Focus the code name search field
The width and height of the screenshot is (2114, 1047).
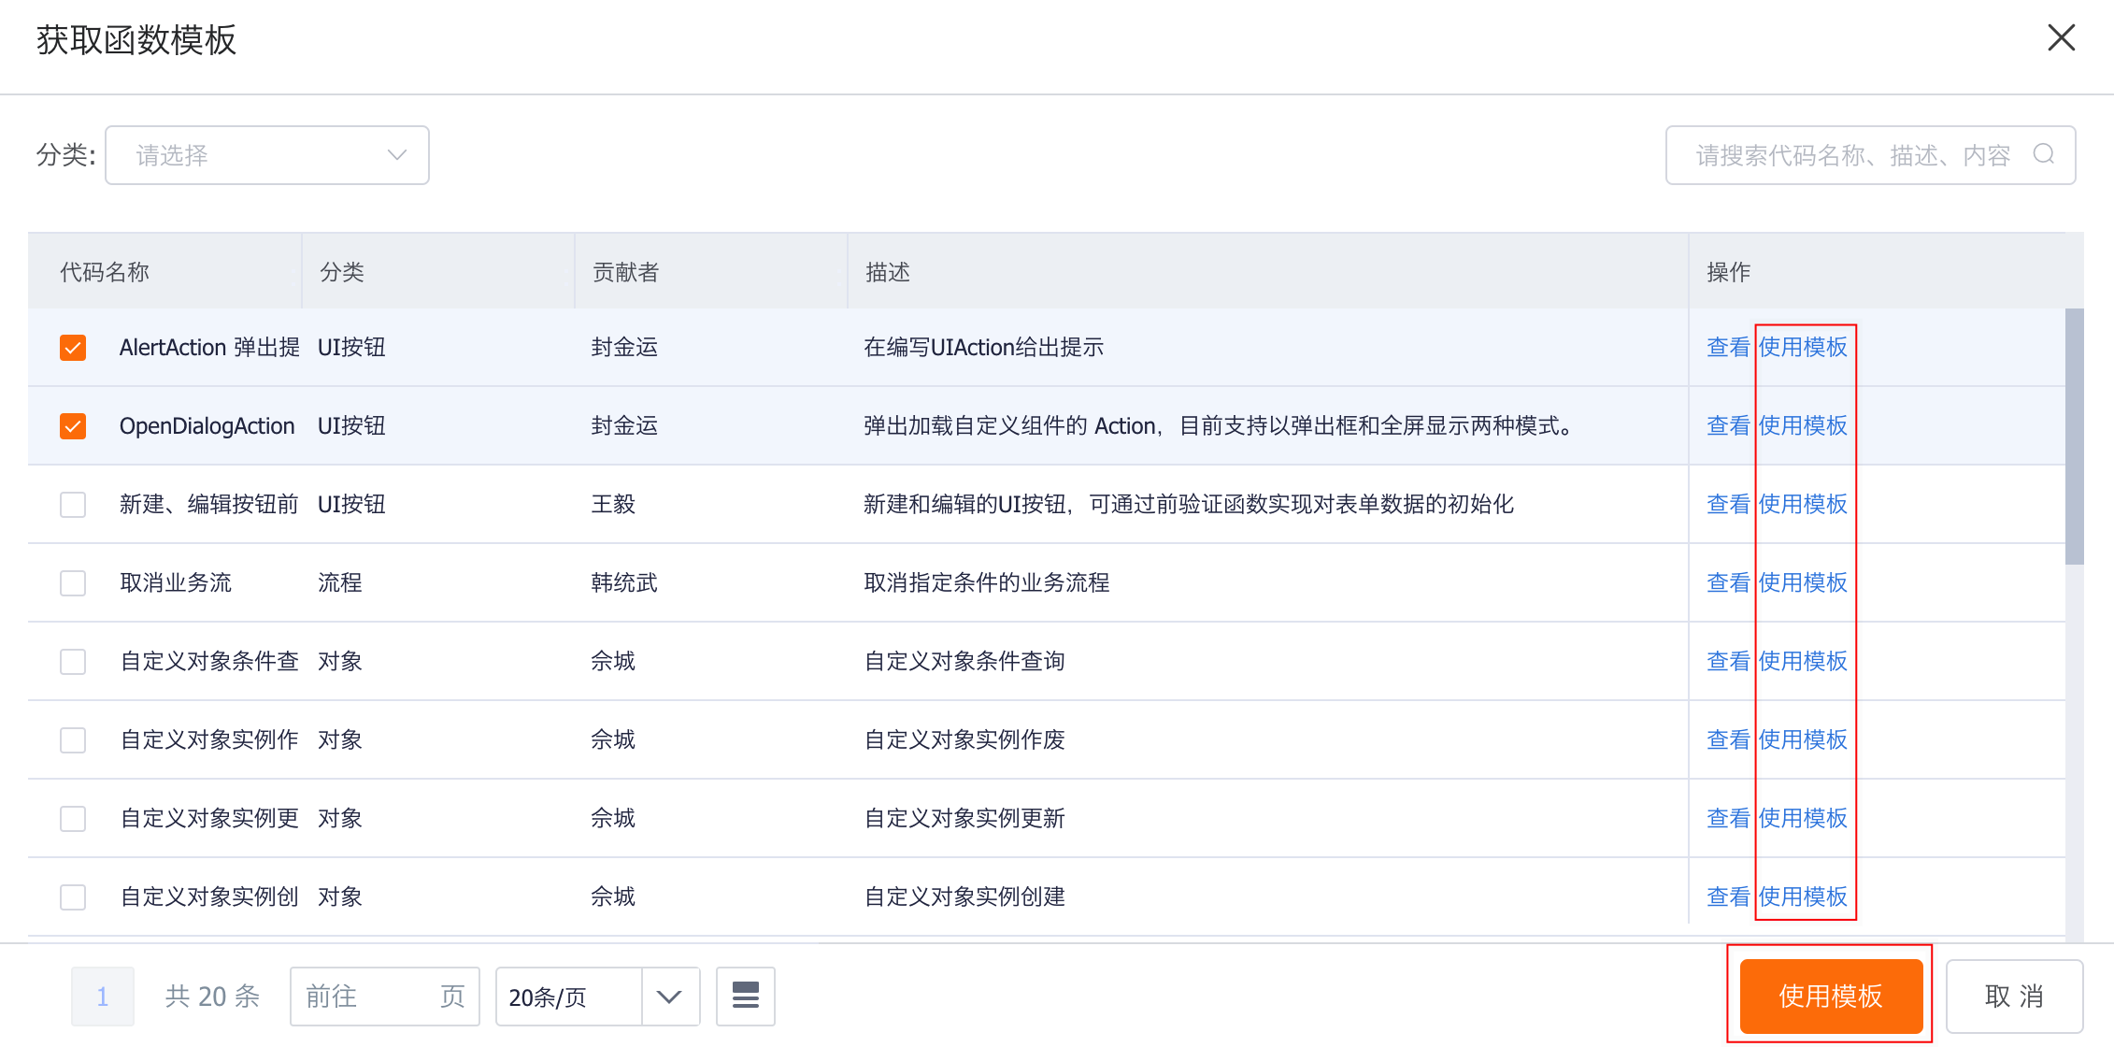tap(1850, 155)
